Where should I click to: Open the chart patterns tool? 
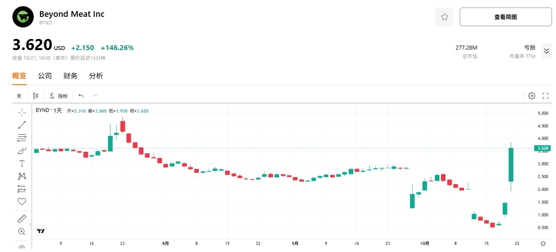pos(22,176)
